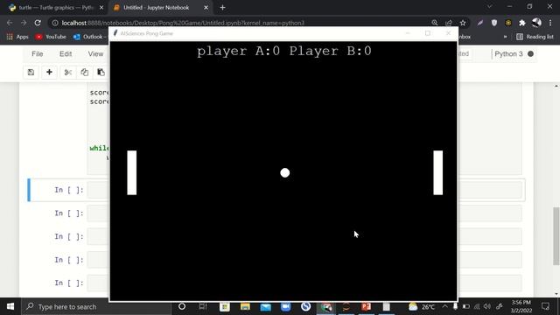Viewport: 560px width, 315px height.
Task: Open the Outlook bookmark
Action: click(x=88, y=37)
